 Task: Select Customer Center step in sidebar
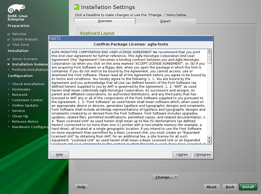(27, 100)
